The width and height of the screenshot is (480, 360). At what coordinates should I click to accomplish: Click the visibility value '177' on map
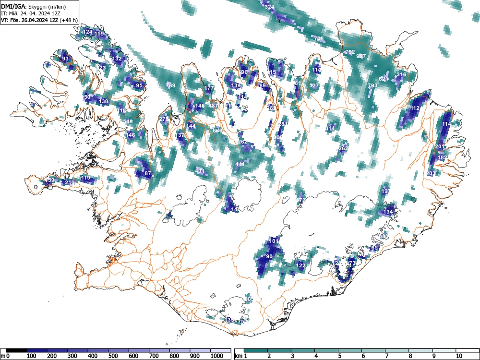209,88
